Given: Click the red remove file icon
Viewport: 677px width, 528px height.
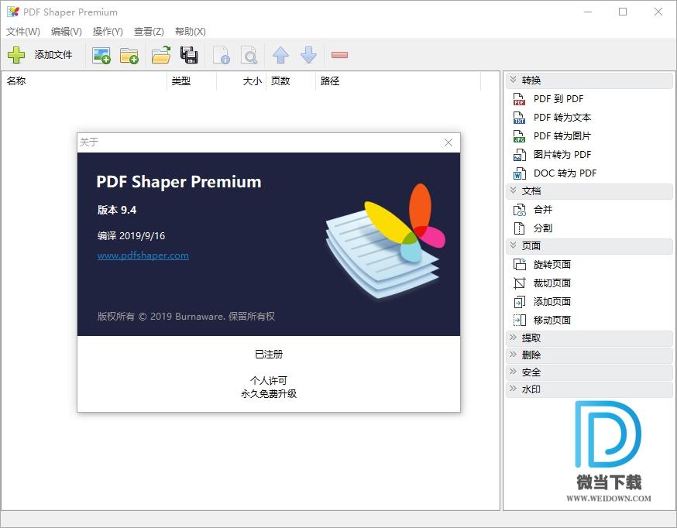Looking at the screenshot, I should (339, 55).
